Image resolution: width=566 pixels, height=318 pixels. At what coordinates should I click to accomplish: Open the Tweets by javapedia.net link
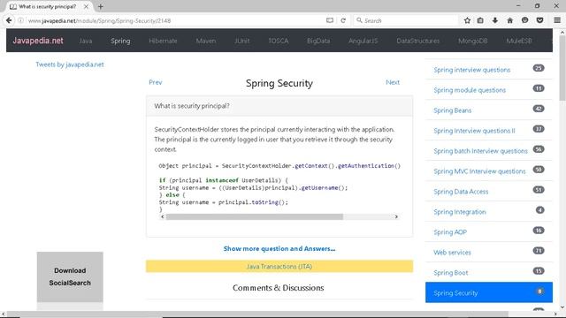70,64
